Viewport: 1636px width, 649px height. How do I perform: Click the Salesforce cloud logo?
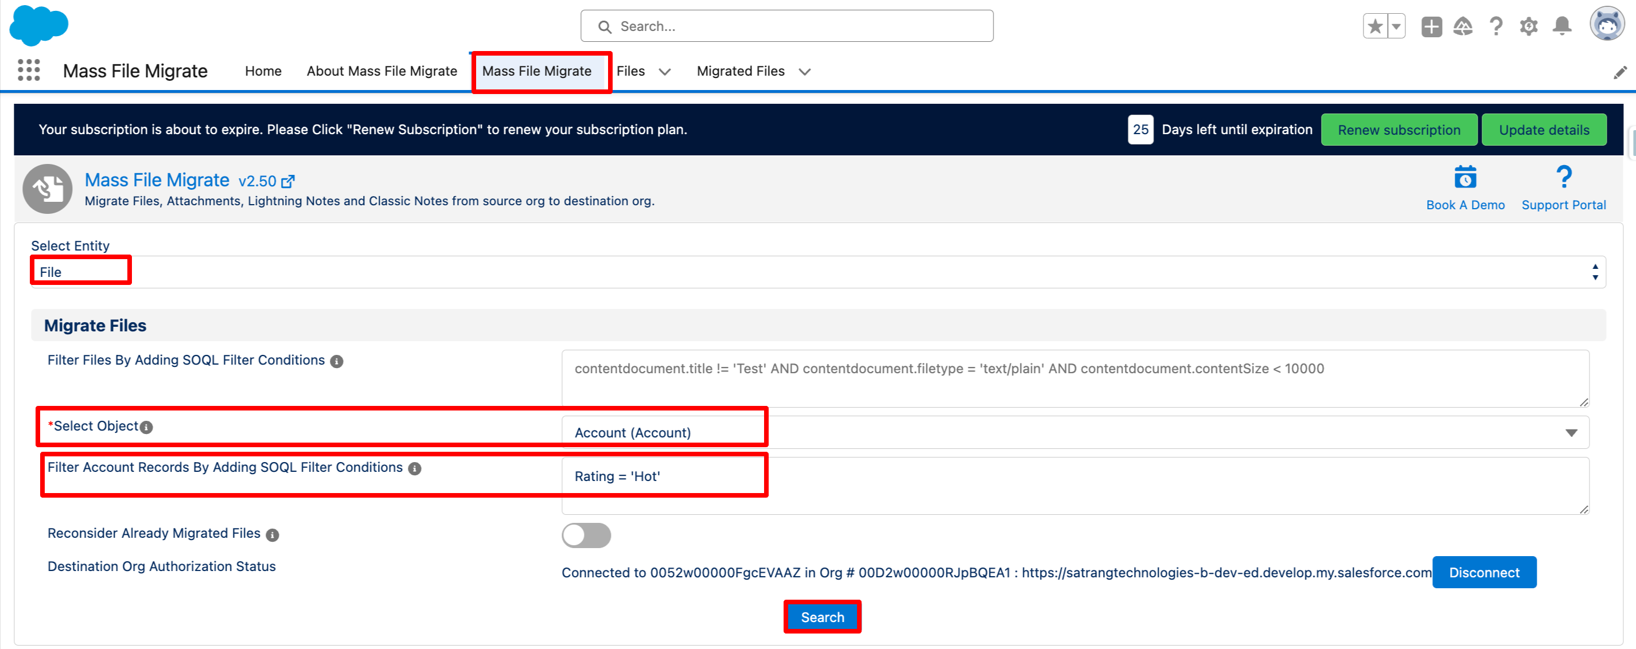point(39,25)
